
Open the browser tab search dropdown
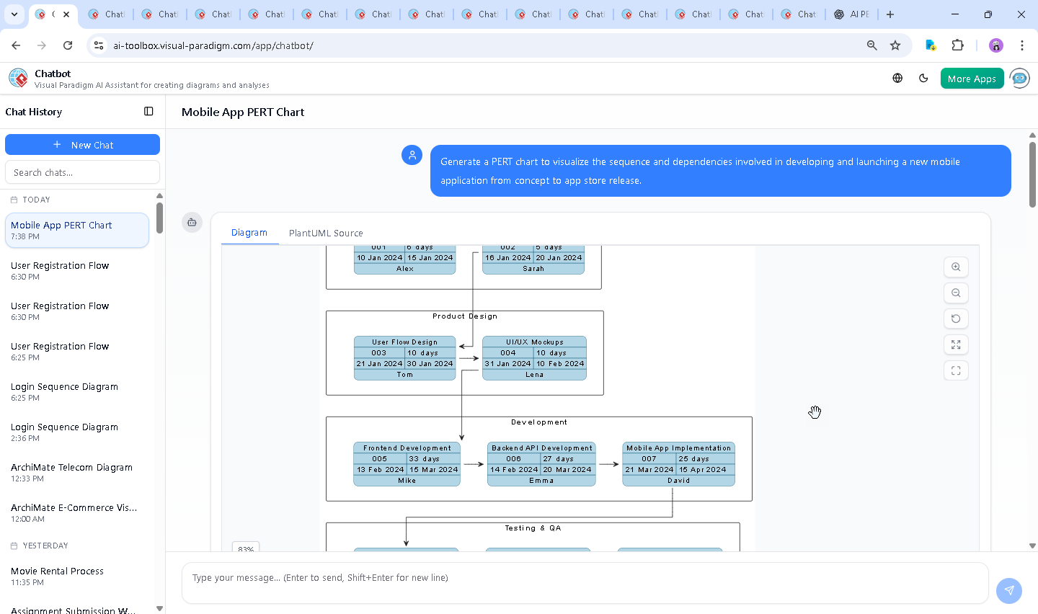click(14, 14)
